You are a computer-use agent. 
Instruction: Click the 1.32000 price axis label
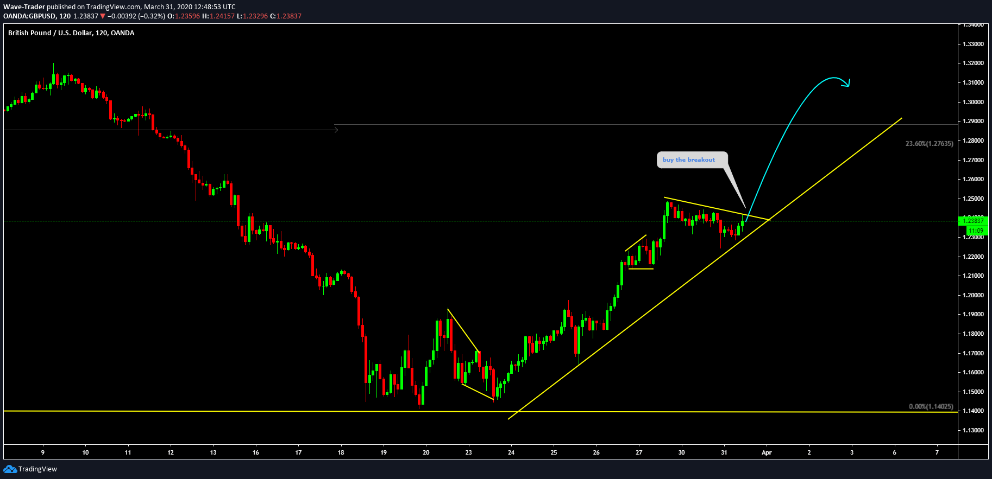point(973,63)
